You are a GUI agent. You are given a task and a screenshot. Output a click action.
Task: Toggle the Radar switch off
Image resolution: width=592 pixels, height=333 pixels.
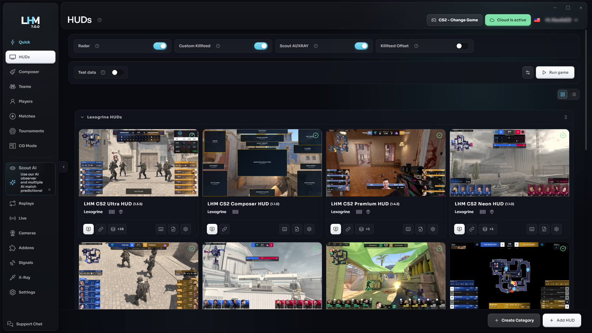tap(160, 46)
